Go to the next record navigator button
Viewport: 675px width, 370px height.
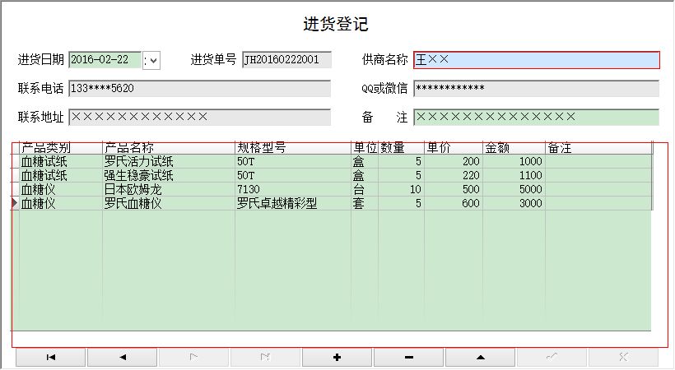click(x=193, y=357)
